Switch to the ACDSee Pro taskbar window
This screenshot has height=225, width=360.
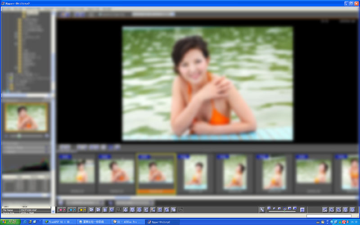click(x=128, y=222)
